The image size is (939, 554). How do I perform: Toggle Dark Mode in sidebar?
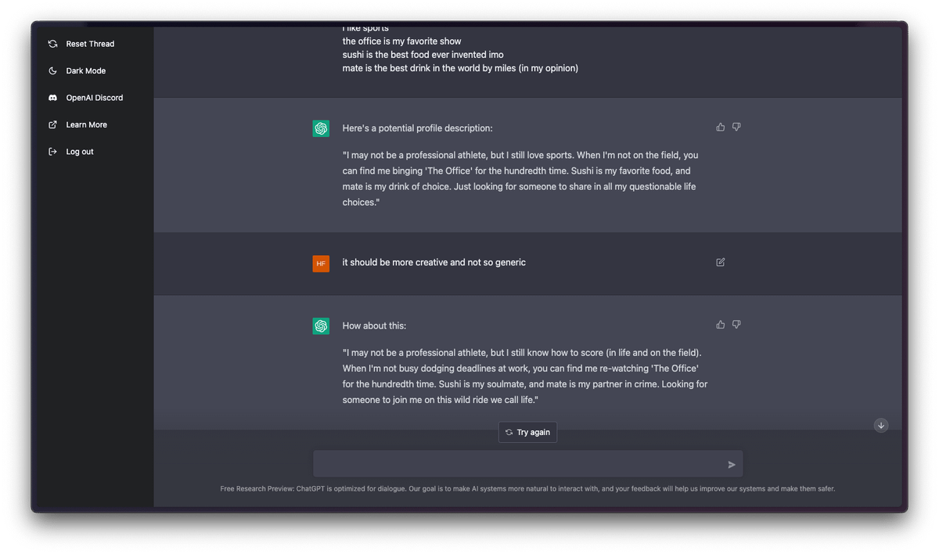click(85, 71)
